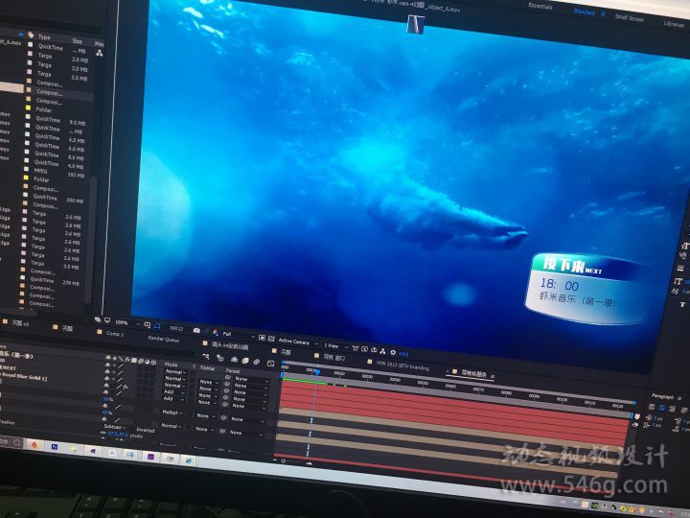The width and height of the screenshot is (690, 518).
Task: Open the Paragraph panel tab
Action: 662,396
